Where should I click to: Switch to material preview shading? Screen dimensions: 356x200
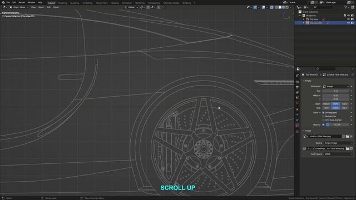click(283, 7)
